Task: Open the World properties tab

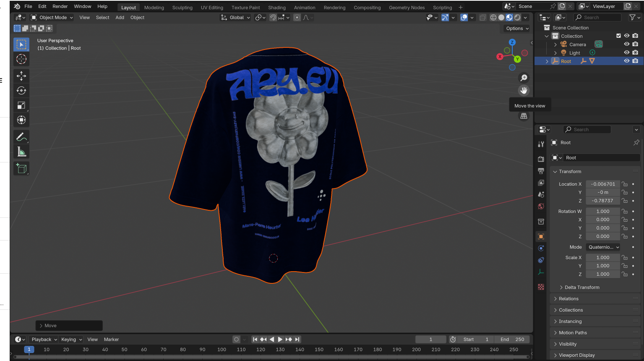Action: (x=541, y=206)
